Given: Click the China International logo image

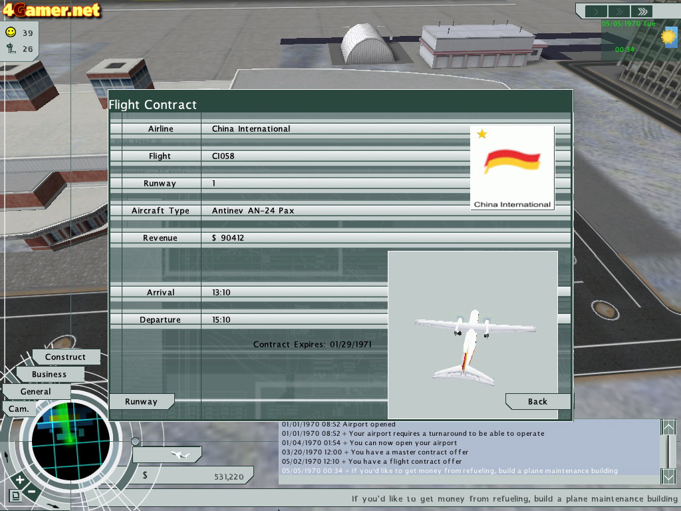Looking at the screenshot, I should [x=513, y=168].
